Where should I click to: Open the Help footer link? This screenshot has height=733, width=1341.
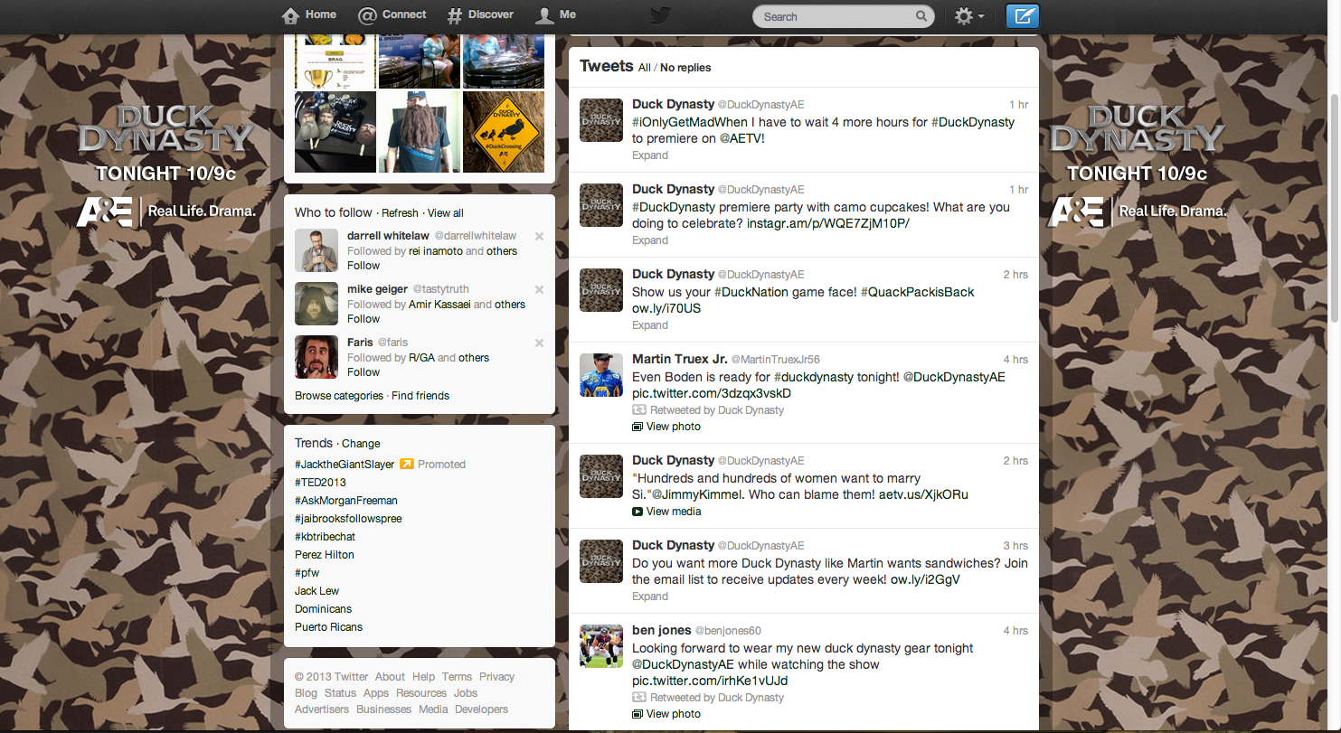[423, 677]
